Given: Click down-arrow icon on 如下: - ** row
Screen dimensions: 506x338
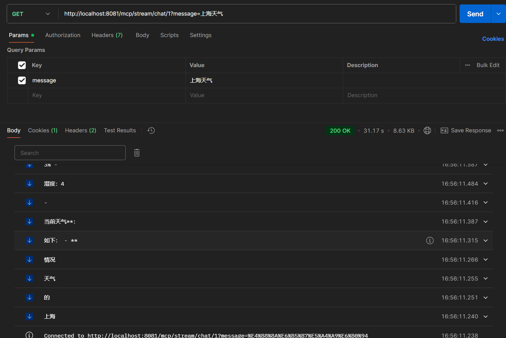Looking at the screenshot, I should pyautogui.click(x=30, y=241).
